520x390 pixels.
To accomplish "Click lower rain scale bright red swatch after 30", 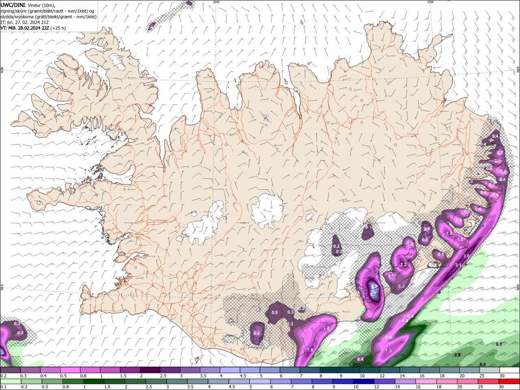I will [x=509, y=381].
